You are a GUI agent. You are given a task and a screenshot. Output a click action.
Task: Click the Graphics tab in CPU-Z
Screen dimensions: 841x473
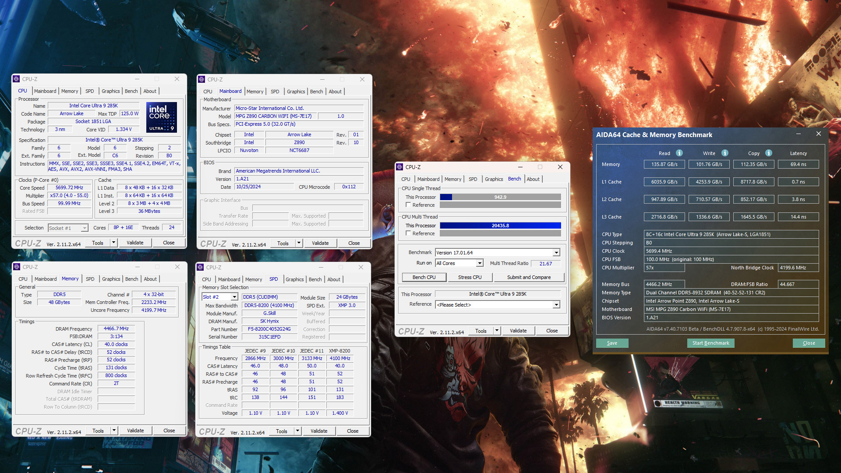pos(110,91)
